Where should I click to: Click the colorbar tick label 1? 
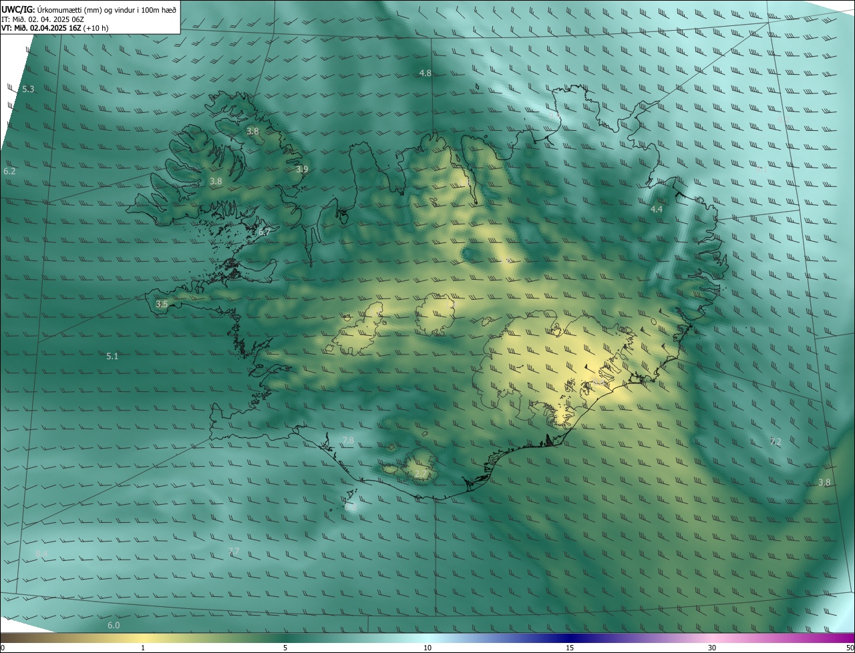point(143,648)
